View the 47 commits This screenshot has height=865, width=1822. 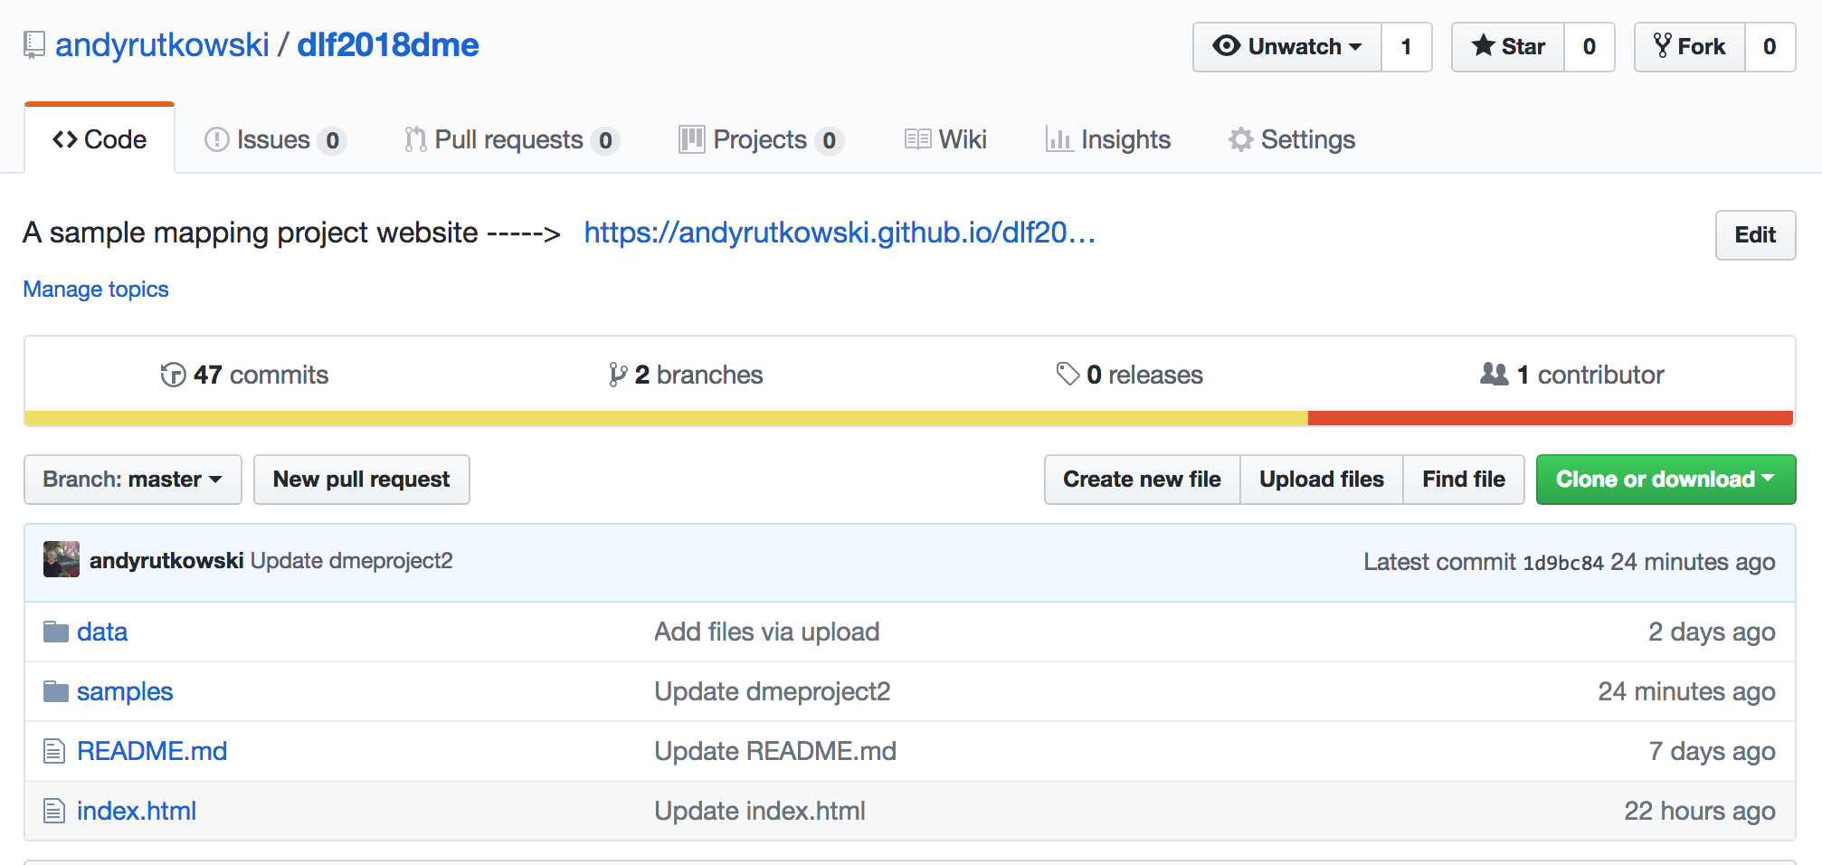point(244,375)
